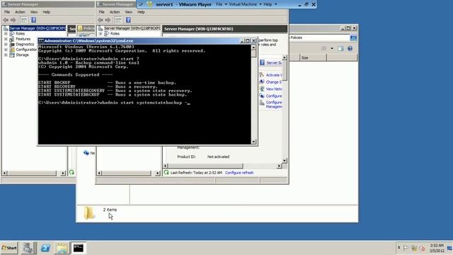453x255 pixels.
Task: Expand Configuration node in left tree
Action: pos(6,50)
